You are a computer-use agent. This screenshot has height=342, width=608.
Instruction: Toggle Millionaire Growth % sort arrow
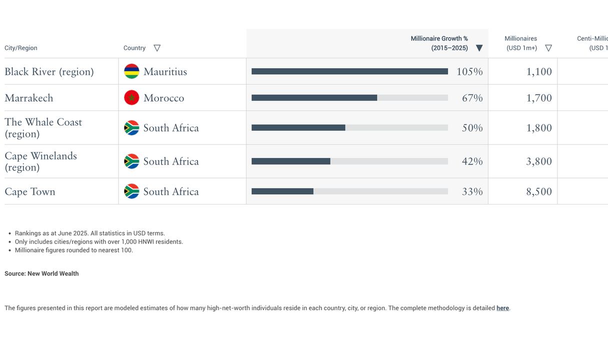[x=479, y=48]
